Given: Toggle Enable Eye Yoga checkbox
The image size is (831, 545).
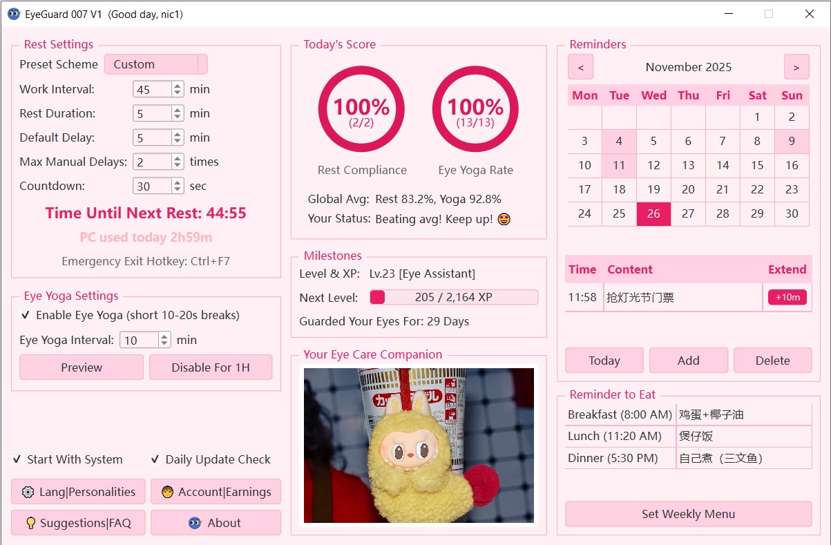Looking at the screenshot, I should (x=26, y=315).
